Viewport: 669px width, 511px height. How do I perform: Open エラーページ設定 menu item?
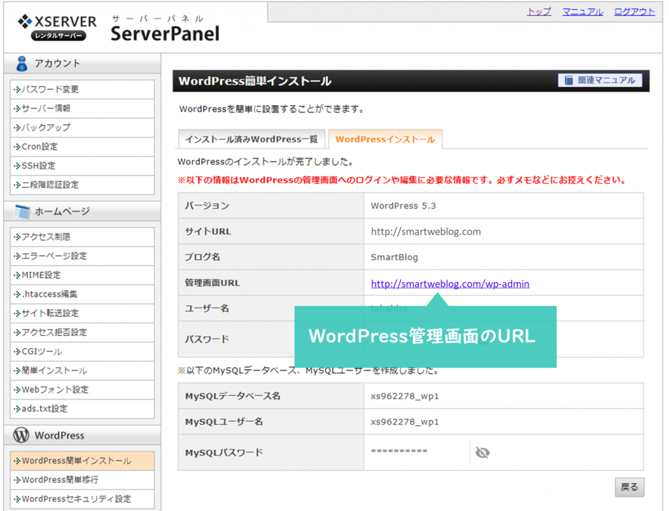82,256
